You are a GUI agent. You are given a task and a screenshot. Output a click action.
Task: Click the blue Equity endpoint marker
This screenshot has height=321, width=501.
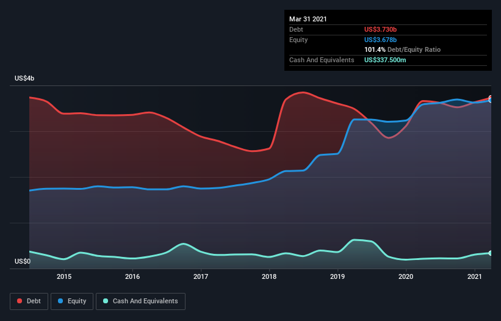(x=491, y=100)
